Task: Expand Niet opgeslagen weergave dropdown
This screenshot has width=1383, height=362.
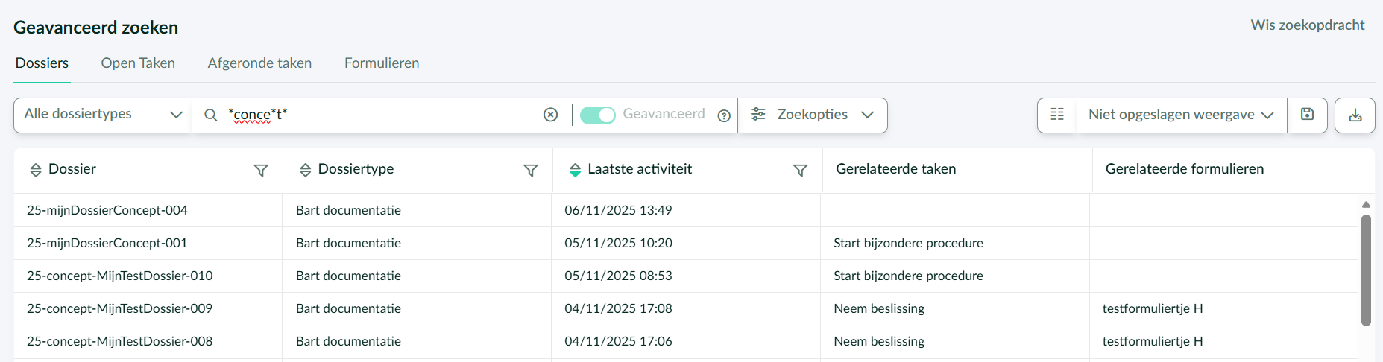Action: click(1181, 115)
